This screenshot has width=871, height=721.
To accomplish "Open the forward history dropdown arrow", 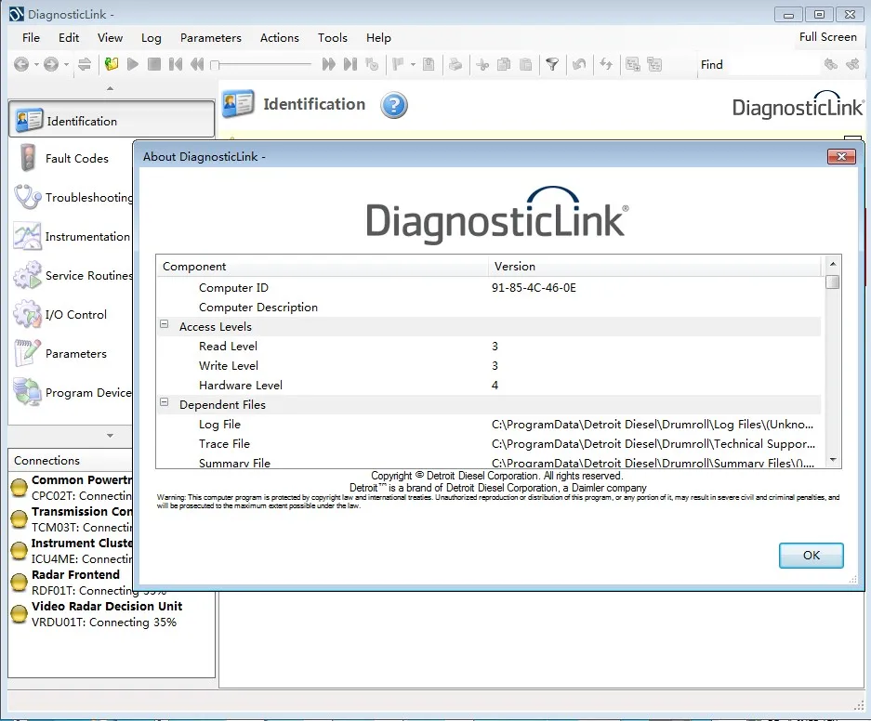I will click(66, 64).
